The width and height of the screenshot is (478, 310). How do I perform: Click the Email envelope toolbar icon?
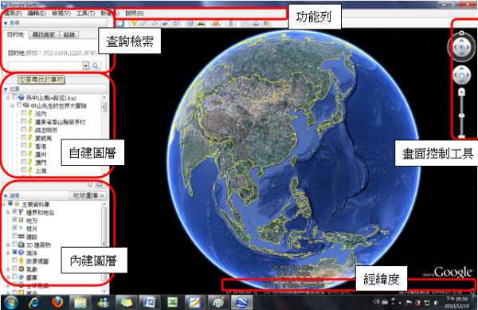coord(245,23)
